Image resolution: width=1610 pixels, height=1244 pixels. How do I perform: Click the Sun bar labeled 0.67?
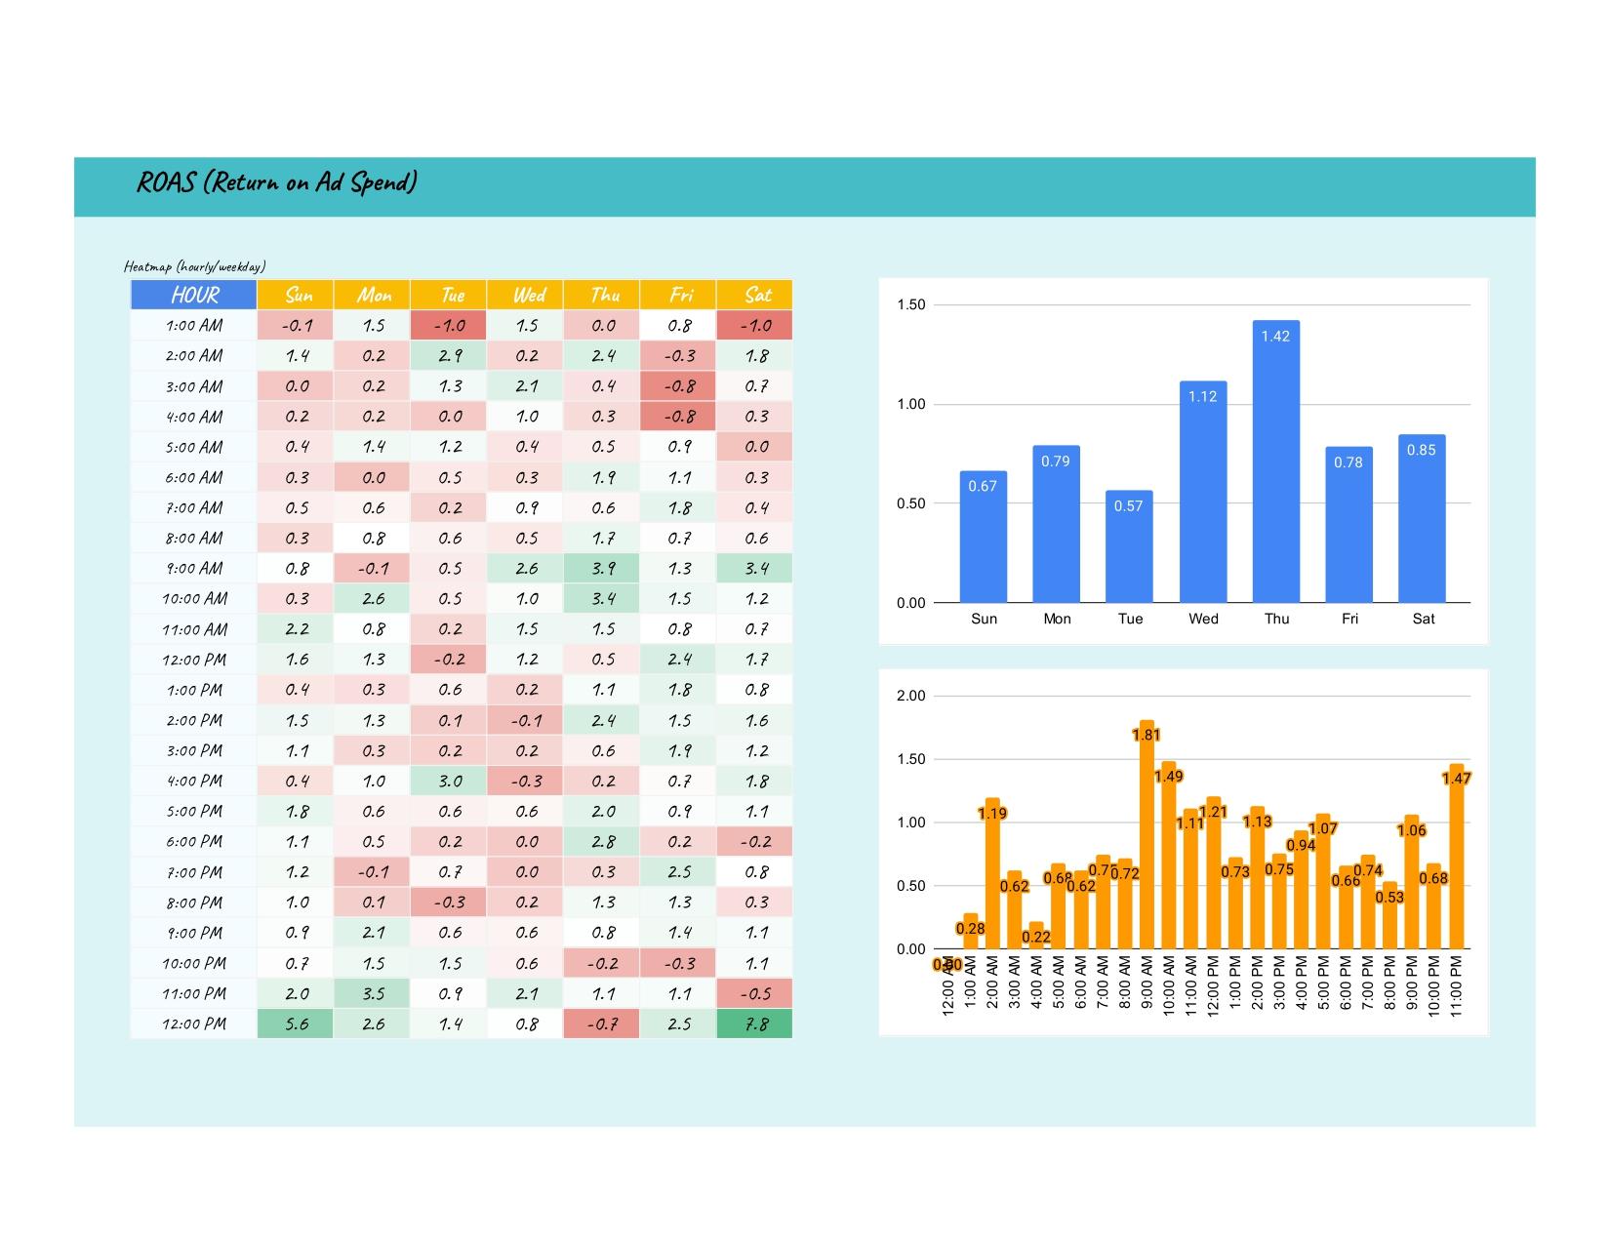coord(984,537)
